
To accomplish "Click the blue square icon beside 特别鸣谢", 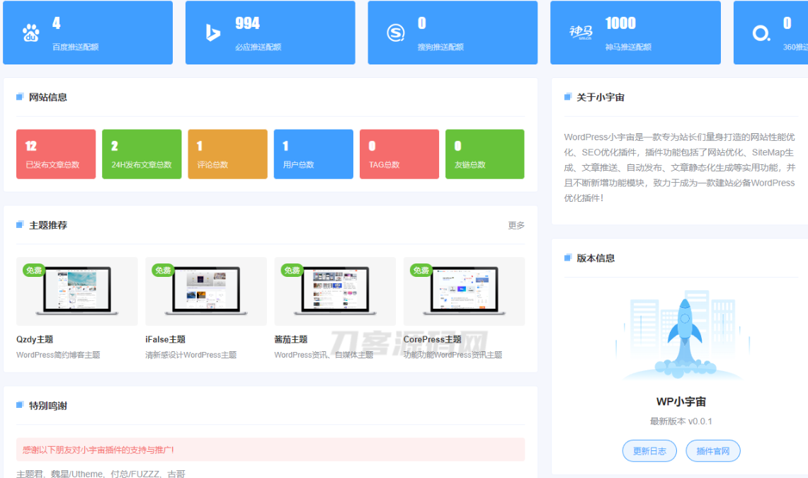I will pyautogui.click(x=20, y=405).
